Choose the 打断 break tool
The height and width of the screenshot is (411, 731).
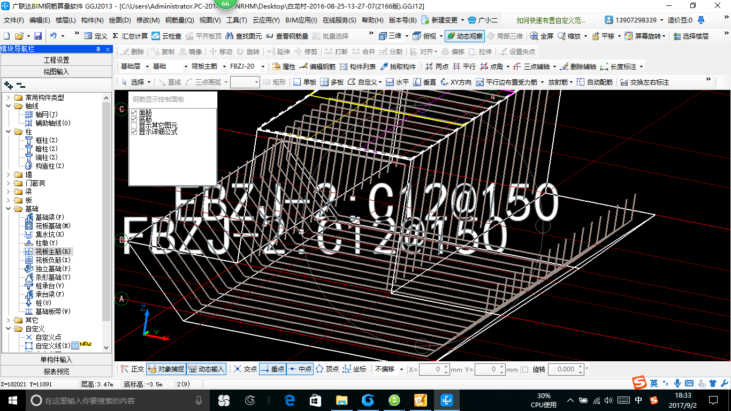pyautogui.click(x=336, y=51)
